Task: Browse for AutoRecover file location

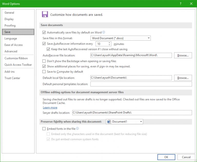Action: pyautogui.click(x=183, y=55)
